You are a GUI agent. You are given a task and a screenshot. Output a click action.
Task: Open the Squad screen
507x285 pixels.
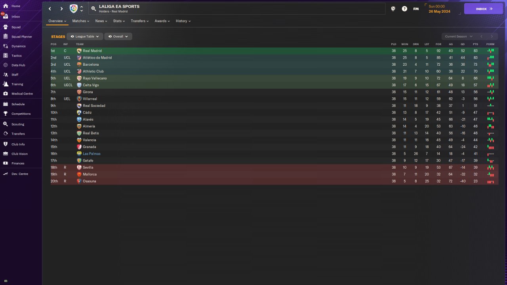pos(16,27)
